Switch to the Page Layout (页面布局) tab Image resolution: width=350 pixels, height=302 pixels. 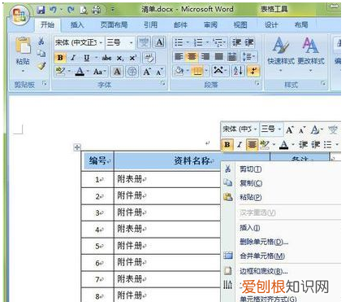(114, 25)
